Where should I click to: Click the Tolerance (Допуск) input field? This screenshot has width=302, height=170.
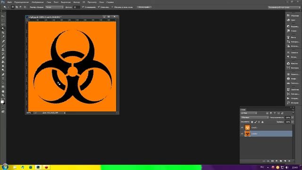coord(76,7)
